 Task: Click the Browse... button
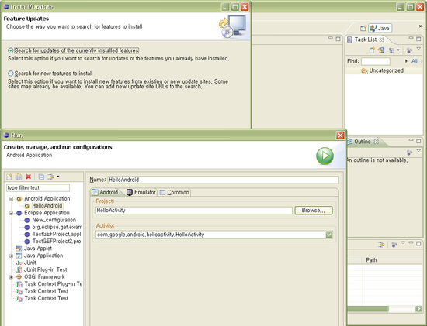coord(314,211)
